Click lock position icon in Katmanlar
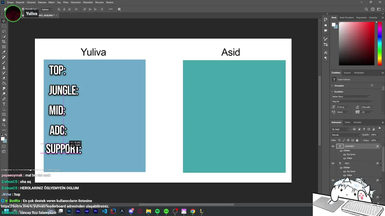Screen dimensions: 385x216 (348, 140)
